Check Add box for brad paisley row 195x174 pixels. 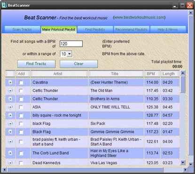point(21,142)
